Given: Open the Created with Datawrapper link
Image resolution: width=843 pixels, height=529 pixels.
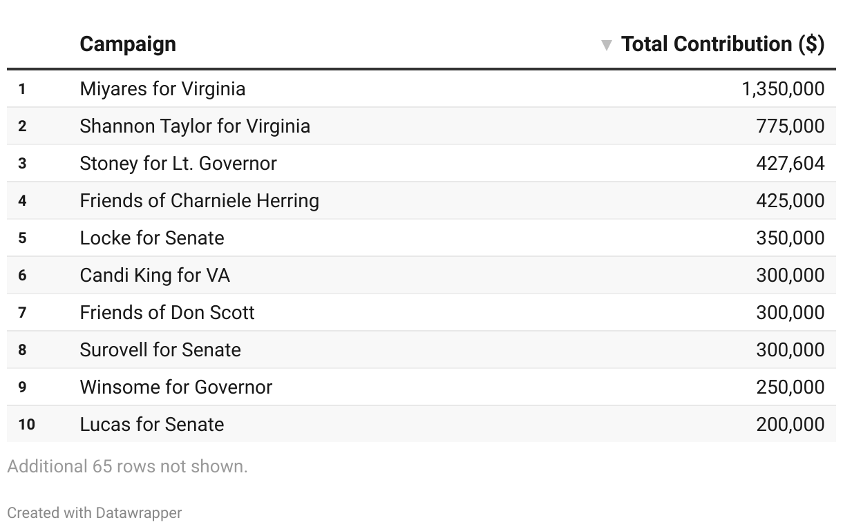Looking at the screenshot, I should 95,513.
